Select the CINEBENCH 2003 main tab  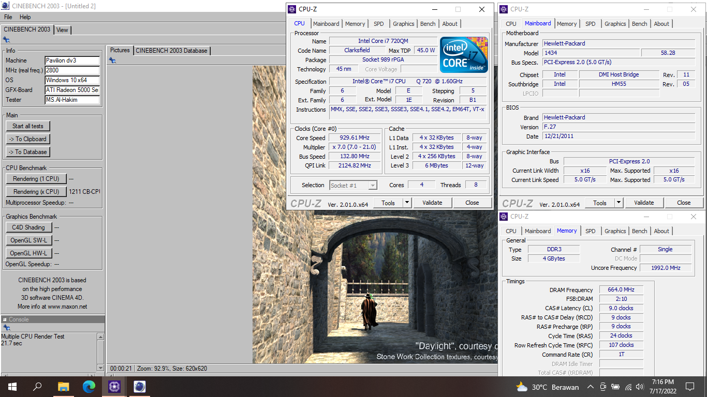[27, 29]
